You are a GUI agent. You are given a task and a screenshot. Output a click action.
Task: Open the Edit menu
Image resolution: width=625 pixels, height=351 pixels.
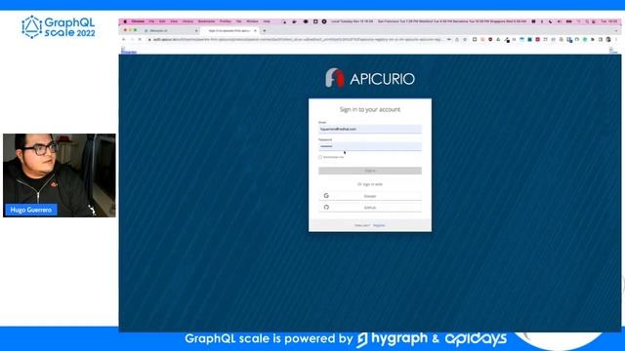click(x=162, y=21)
